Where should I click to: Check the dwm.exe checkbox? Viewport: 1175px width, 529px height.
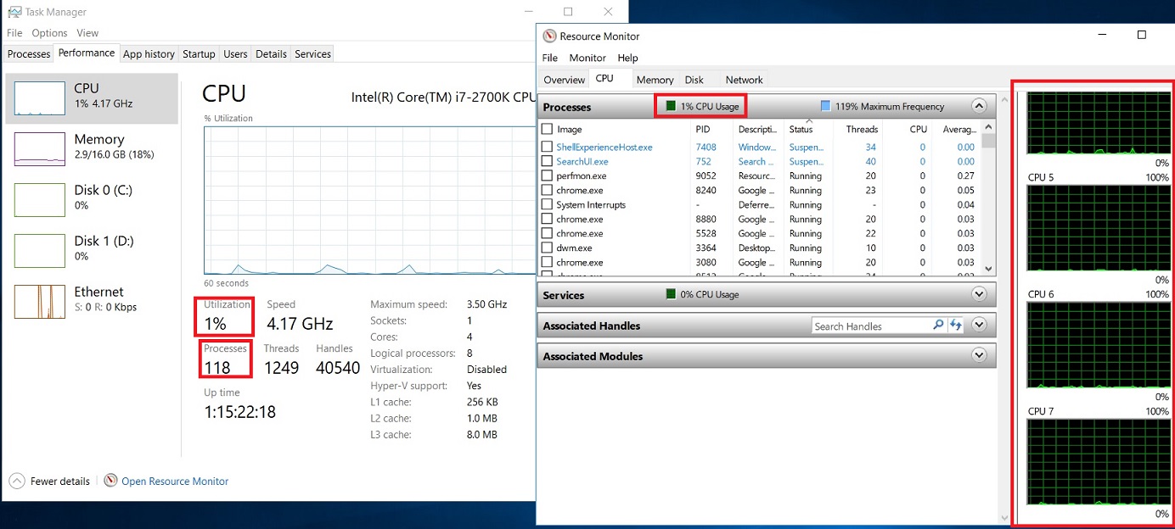(547, 248)
